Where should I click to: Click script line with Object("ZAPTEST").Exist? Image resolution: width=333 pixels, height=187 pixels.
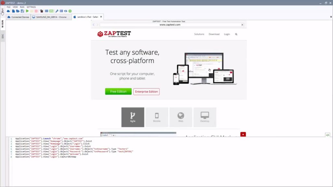coord(54,141)
